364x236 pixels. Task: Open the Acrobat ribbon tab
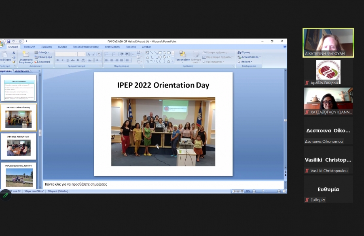(146, 47)
